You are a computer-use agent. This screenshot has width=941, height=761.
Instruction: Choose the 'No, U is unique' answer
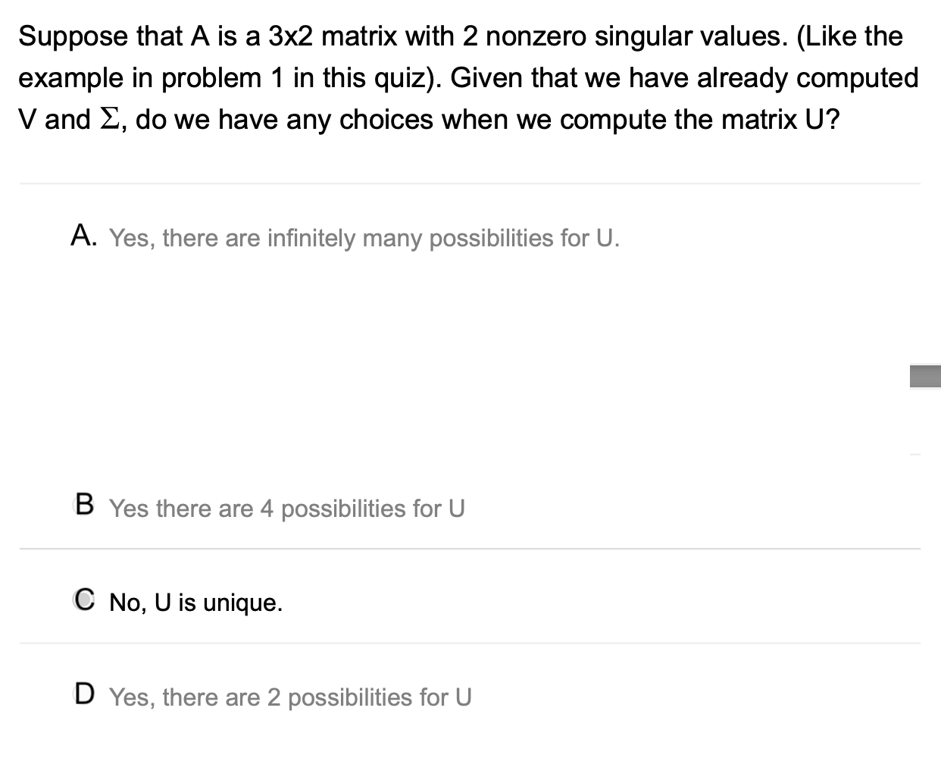click(195, 603)
